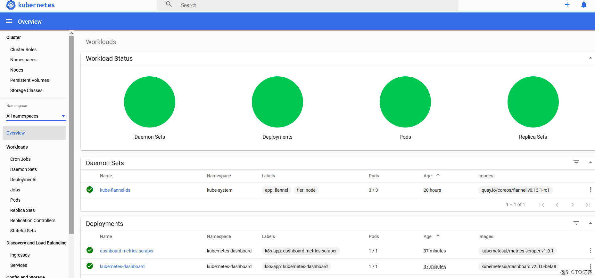Open actions menu for dashboard-metrics-scraper row

(x=590, y=251)
